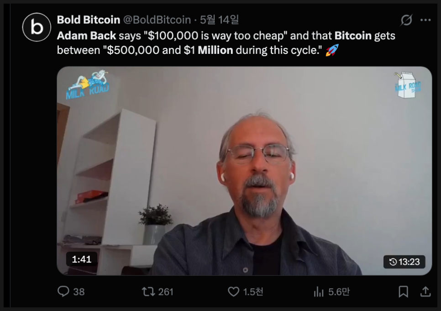Viewport: 441px width, 311px height.
Task: Click the 38 replies count
Action: tap(79, 292)
